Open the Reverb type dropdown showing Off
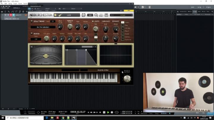Screen dimensions: 214x120 click(36, 39)
